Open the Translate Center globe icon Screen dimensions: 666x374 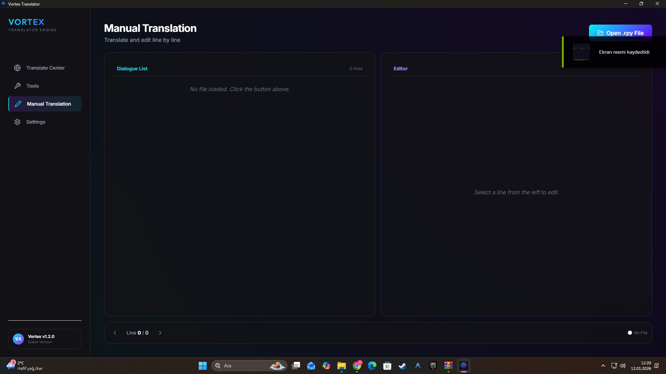pyautogui.click(x=17, y=68)
